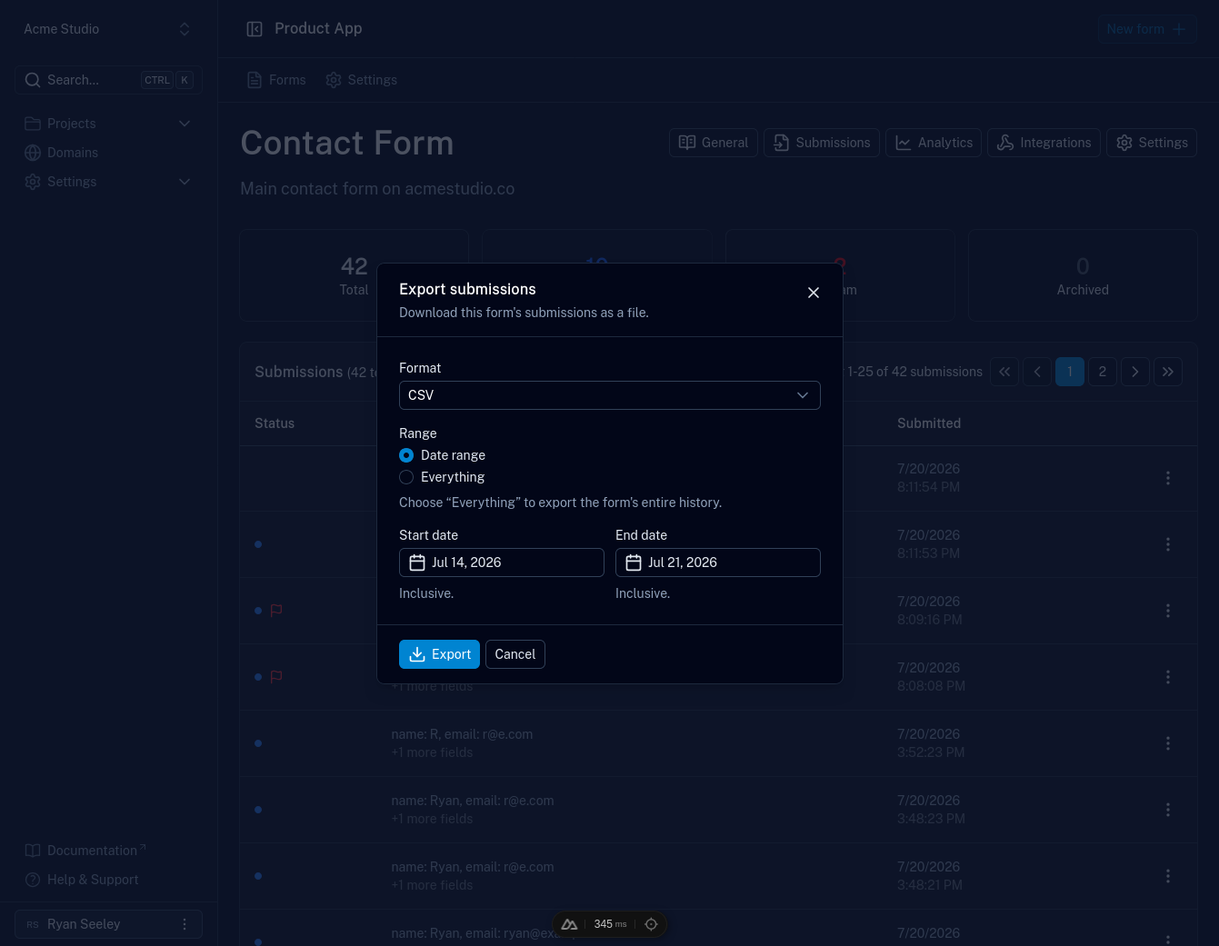Expand the Settings sidebar item
The image size is (1219, 946).
click(108, 182)
